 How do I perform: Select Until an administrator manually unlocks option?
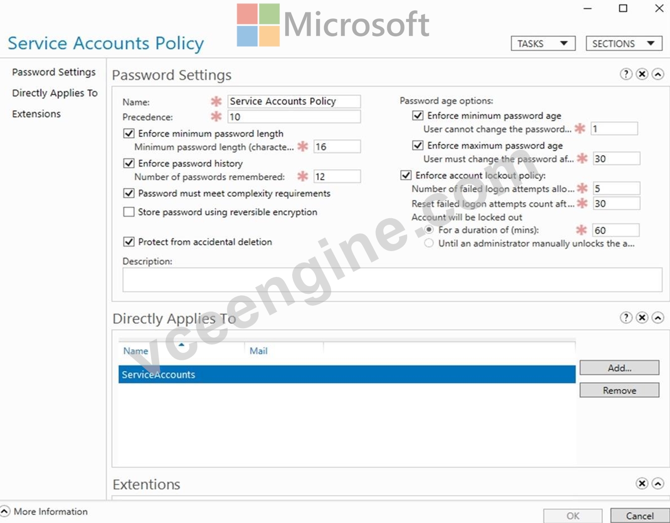(429, 243)
